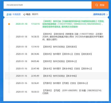Click the timeline dot for 18:36:41

(x=9, y=83)
